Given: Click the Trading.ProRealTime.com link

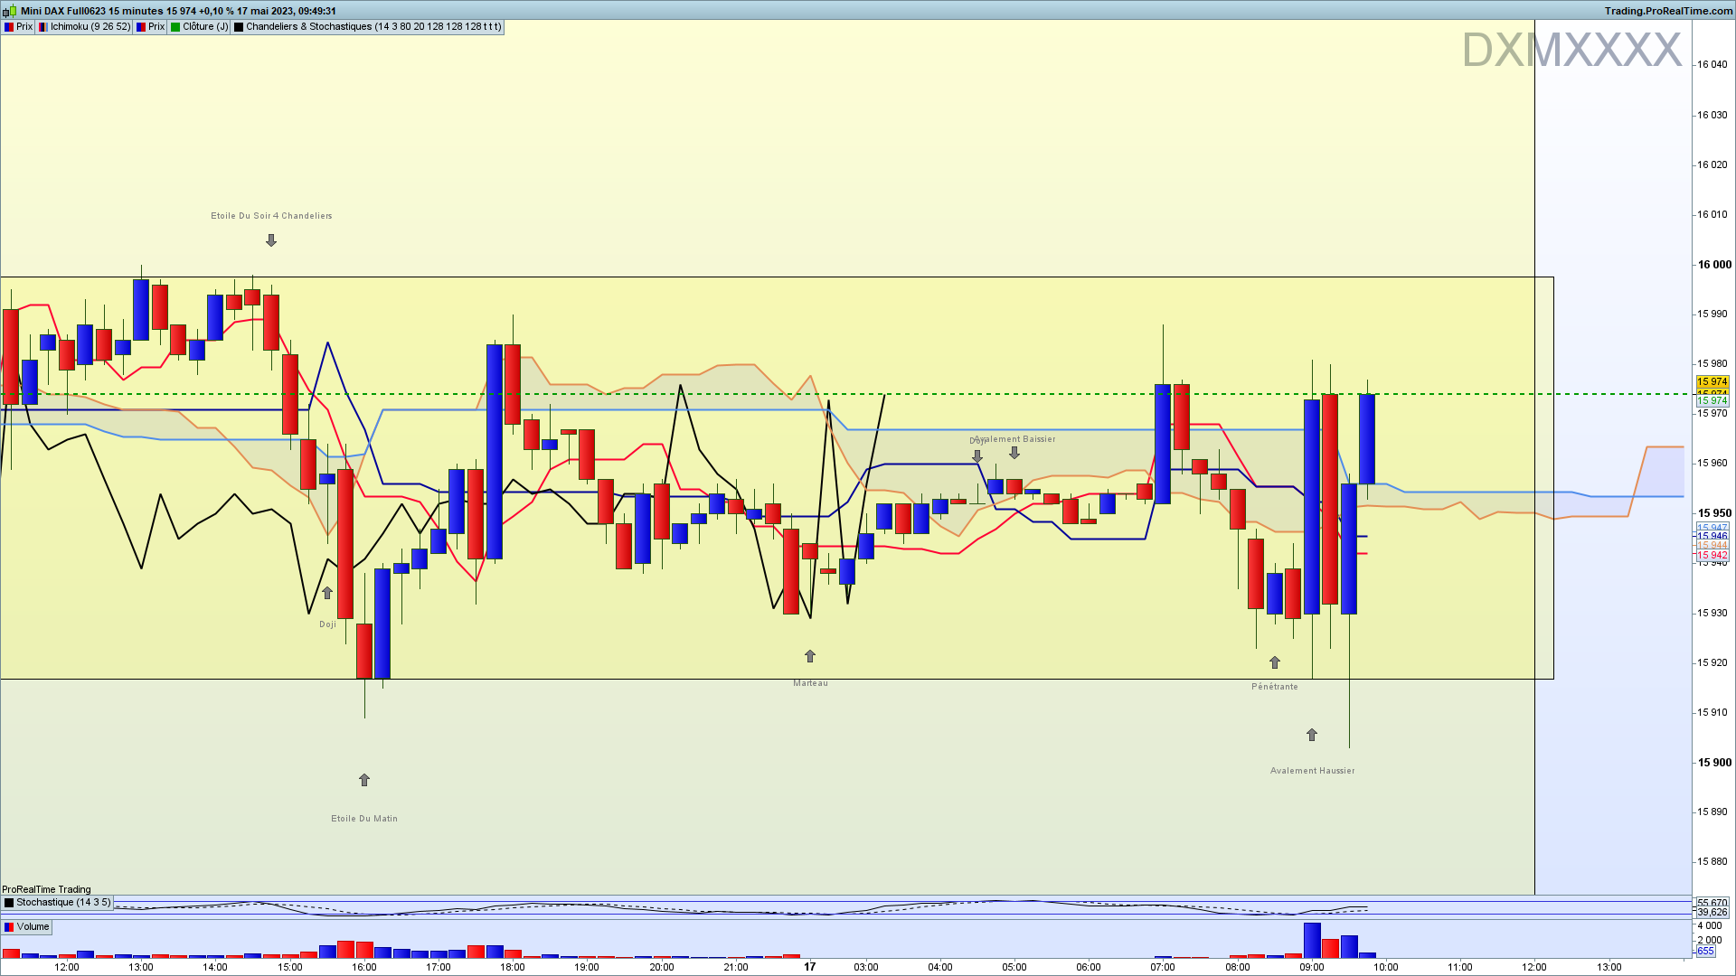Looking at the screenshot, I should click(1668, 11).
